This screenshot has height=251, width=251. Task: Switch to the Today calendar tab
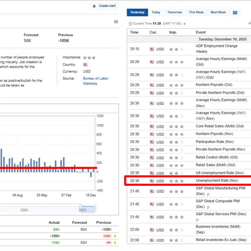(156, 13)
